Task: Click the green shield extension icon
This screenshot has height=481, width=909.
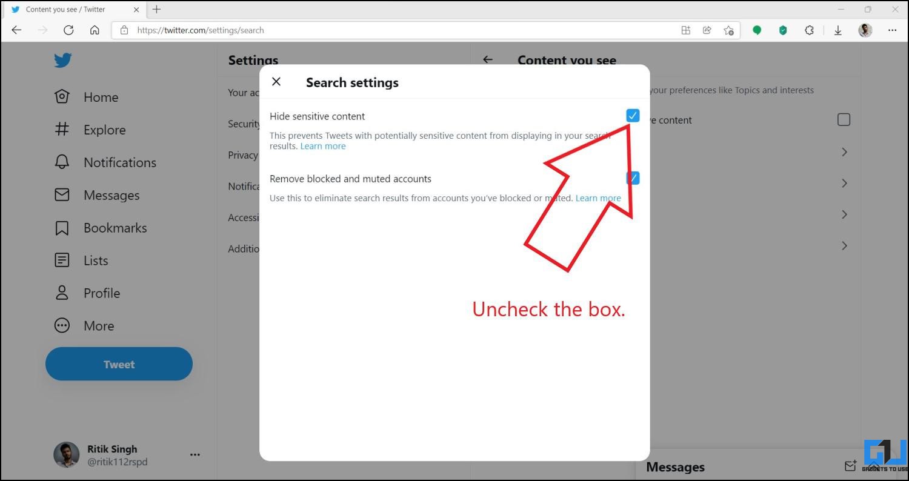Action: click(x=783, y=30)
